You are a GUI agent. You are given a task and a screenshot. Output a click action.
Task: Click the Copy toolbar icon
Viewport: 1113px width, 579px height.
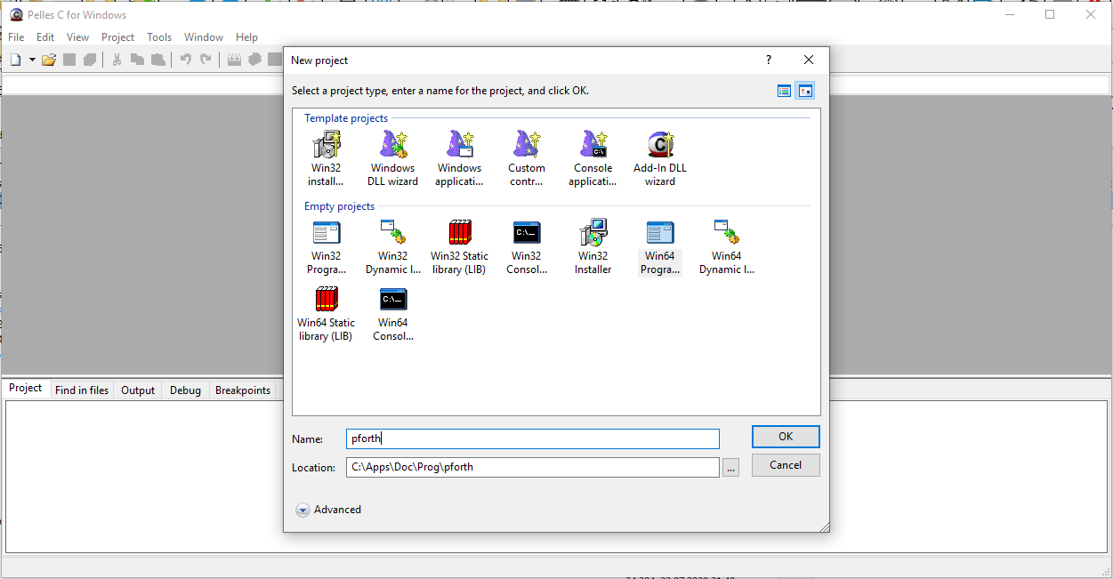tap(137, 60)
